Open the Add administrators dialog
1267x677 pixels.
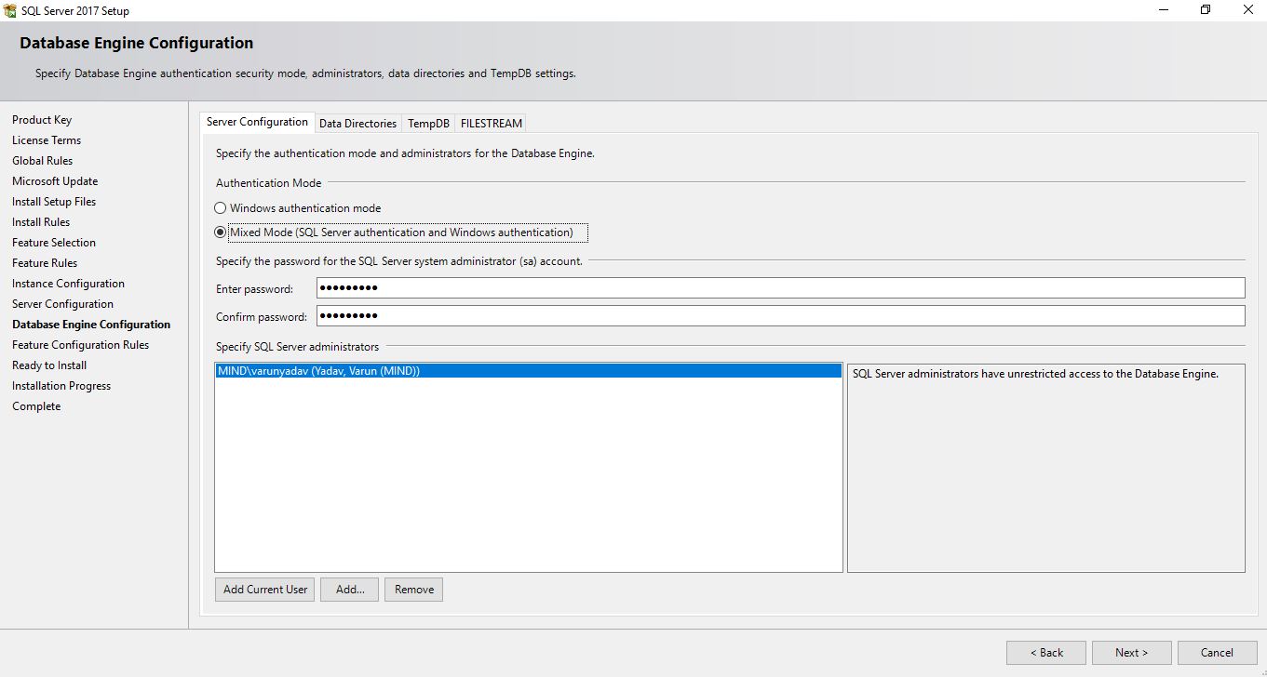click(349, 589)
